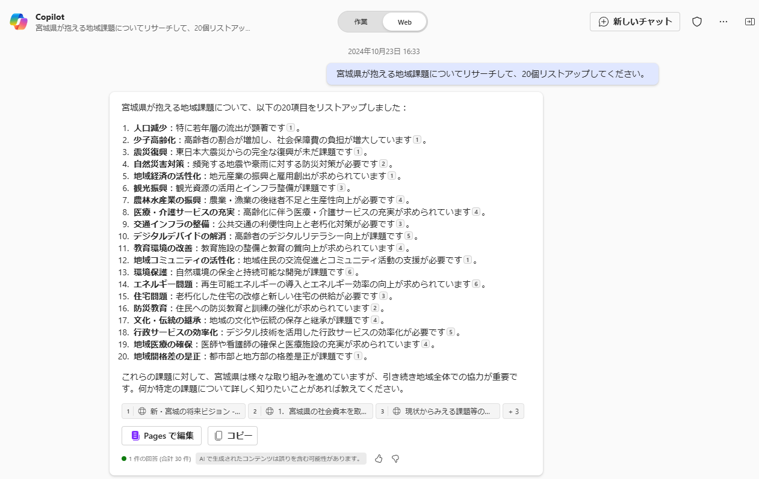The width and height of the screenshot is (759, 479).
Task: Click the timestamp 2024年10月23日 16:33
Action: tap(383, 51)
